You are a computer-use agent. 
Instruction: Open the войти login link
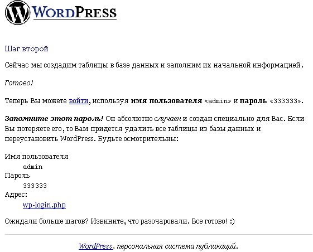(x=79, y=101)
